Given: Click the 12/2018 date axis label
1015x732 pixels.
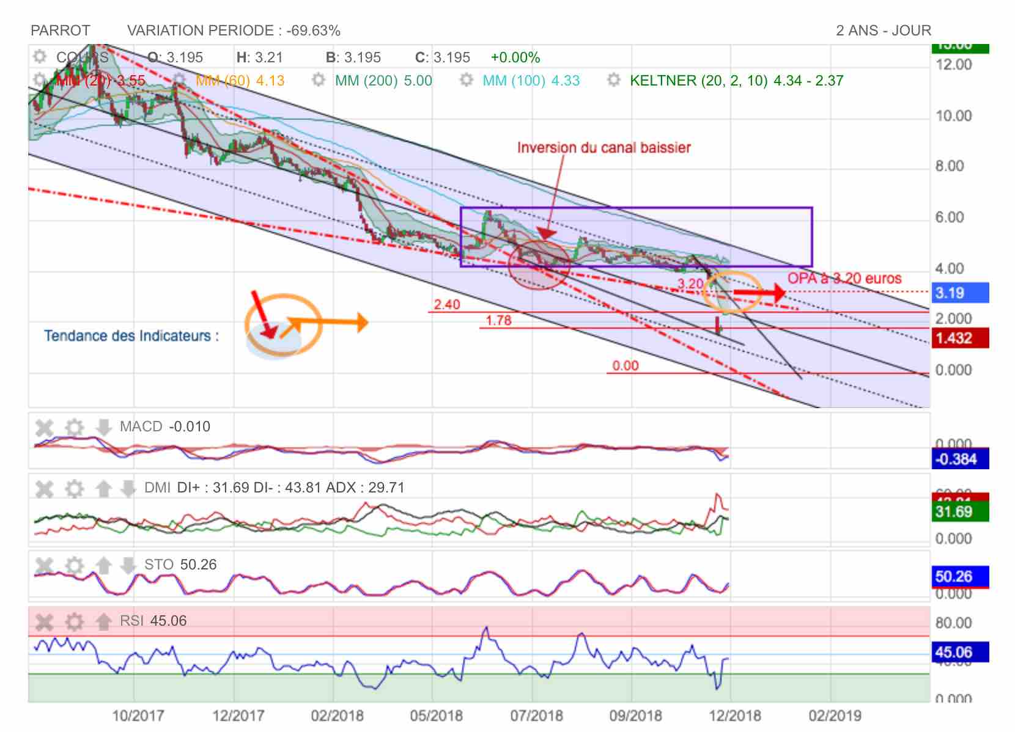Looking at the screenshot, I should click(x=735, y=716).
